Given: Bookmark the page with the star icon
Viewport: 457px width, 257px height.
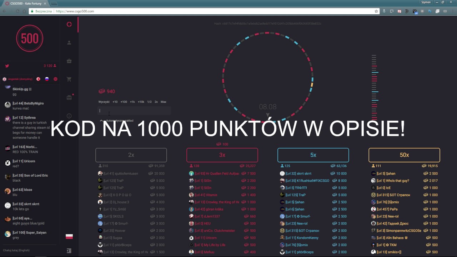Looking at the screenshot, I should pyautogui.click(x=376, y=11).
